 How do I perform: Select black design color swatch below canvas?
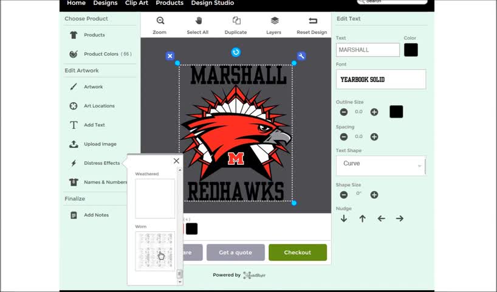click(x=192, y=229)
